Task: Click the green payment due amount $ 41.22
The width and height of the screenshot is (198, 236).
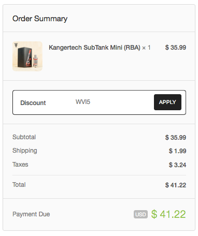Action: tap(168, 214)
